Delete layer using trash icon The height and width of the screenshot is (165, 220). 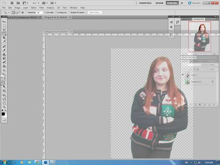coord(214,105)
